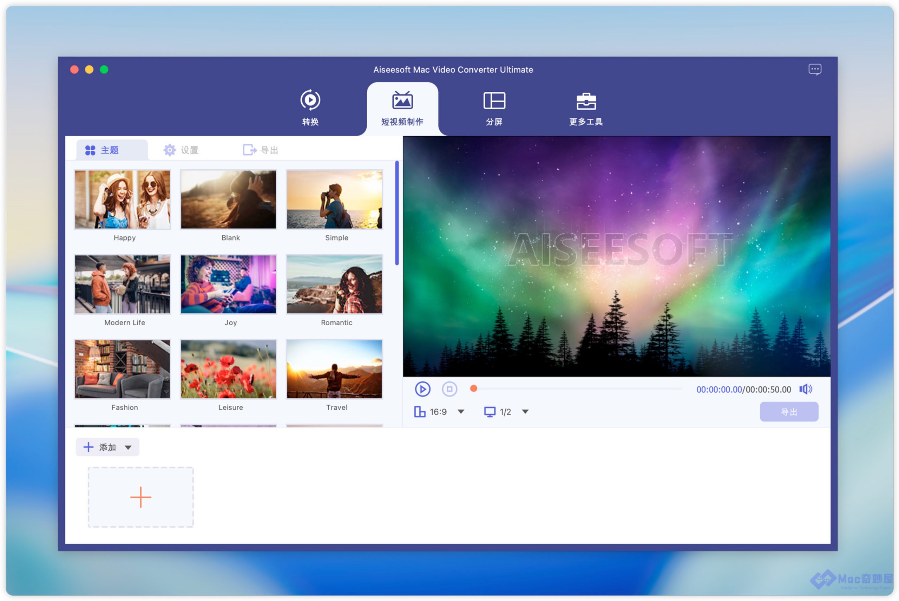Click the playback progress track
The image size is (899, 601).
click(x=577, y=388)
